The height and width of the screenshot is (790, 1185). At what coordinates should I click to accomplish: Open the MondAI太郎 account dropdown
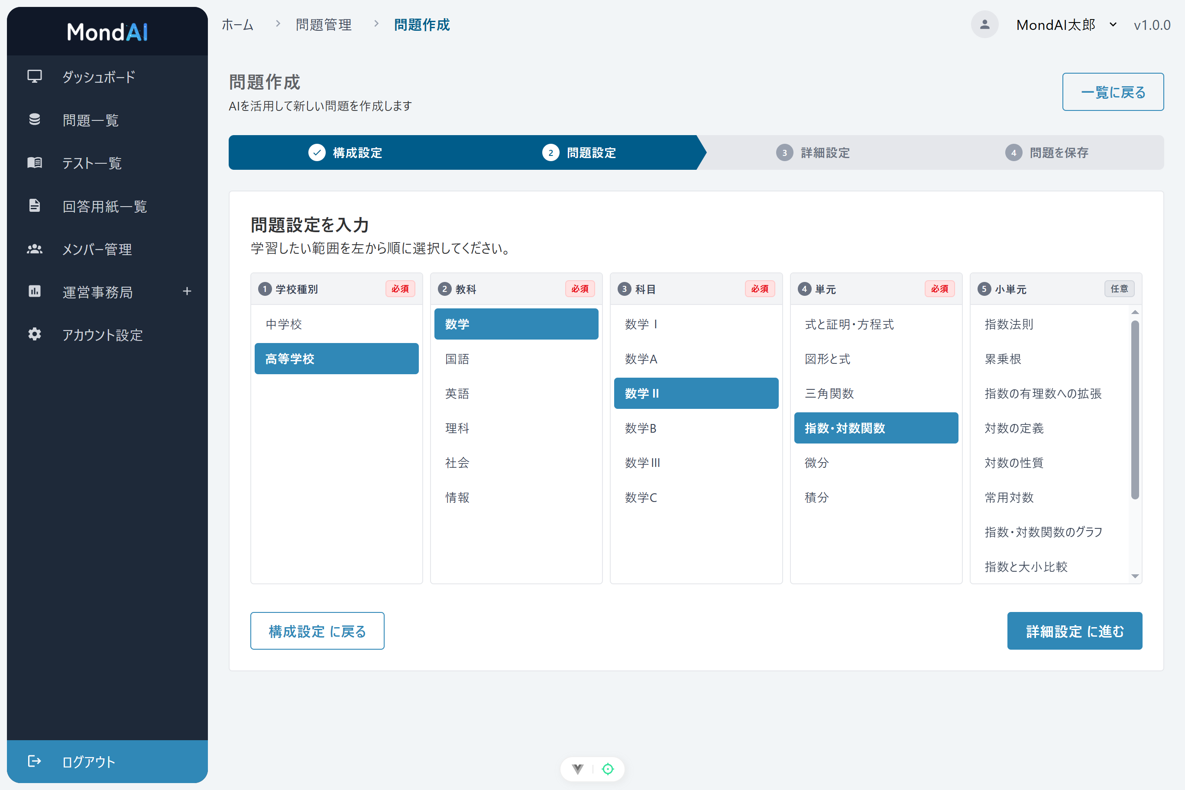1113,24
